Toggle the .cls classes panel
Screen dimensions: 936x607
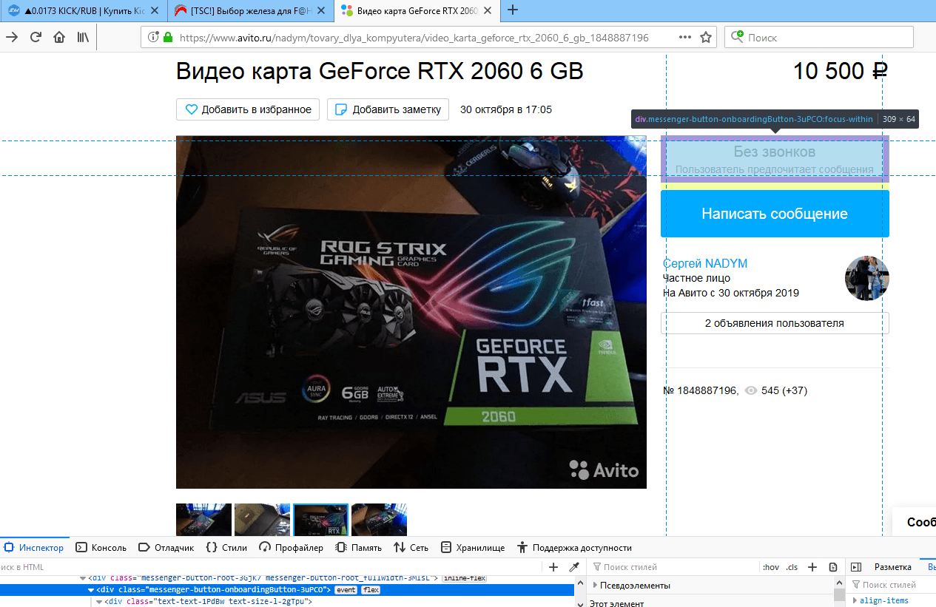click(792, 567)
